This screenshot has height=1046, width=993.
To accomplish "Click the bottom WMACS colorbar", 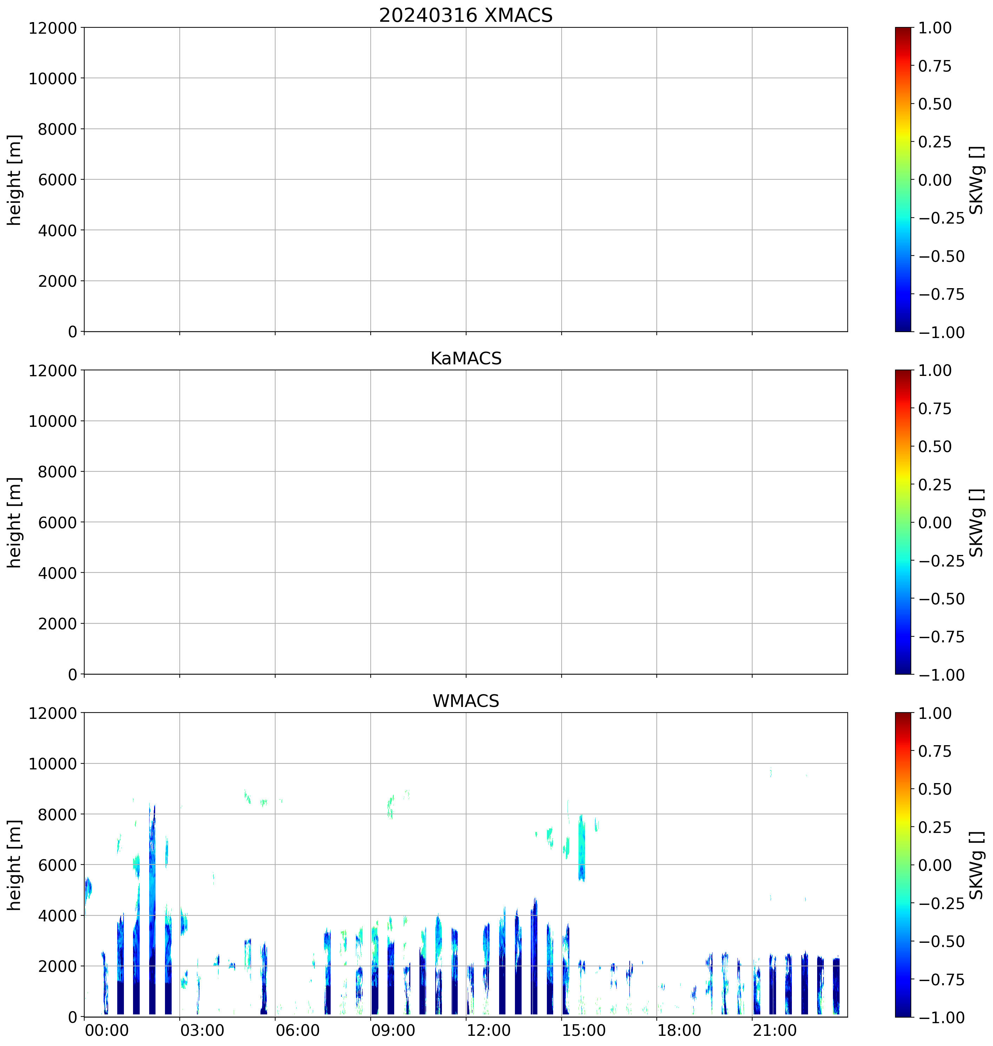I will pos(903,865).
